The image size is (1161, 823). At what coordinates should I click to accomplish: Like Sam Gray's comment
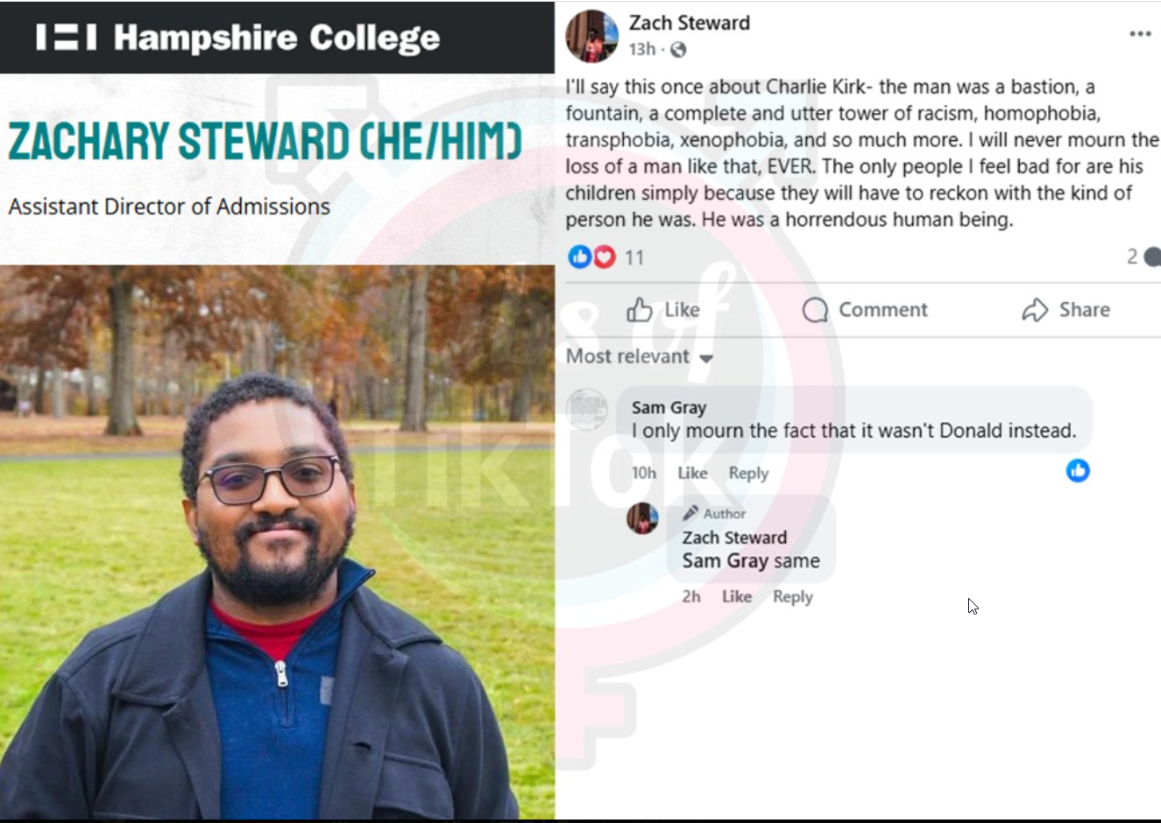(692, 473)
